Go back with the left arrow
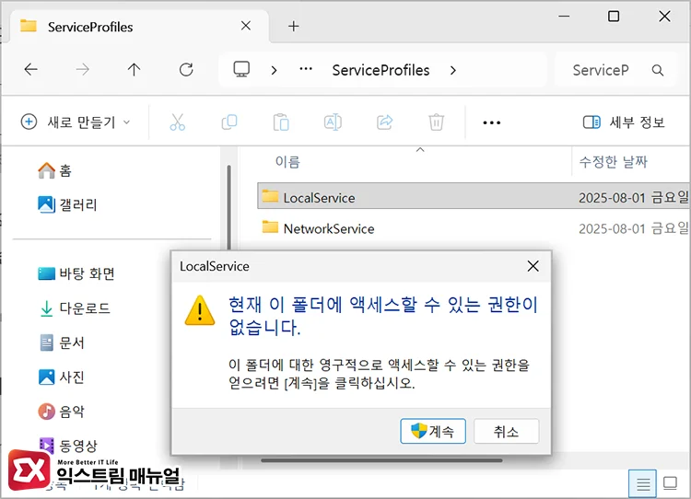The width and height of the screenshot is (691, 499). (x=30, y=70)
